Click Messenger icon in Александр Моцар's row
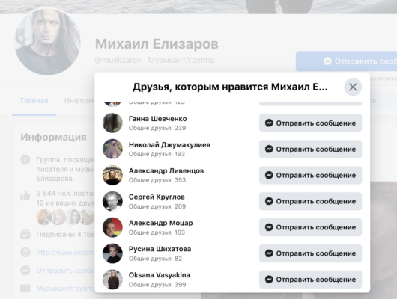Viewport: 397px width, 299px height. pyautogui.click(x=269, y=227)
